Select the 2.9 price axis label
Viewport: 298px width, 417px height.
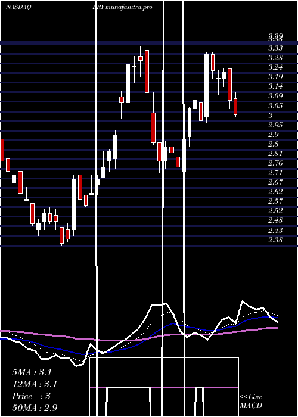[273, 134]
